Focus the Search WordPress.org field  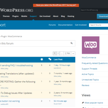(x=94, y=10)
